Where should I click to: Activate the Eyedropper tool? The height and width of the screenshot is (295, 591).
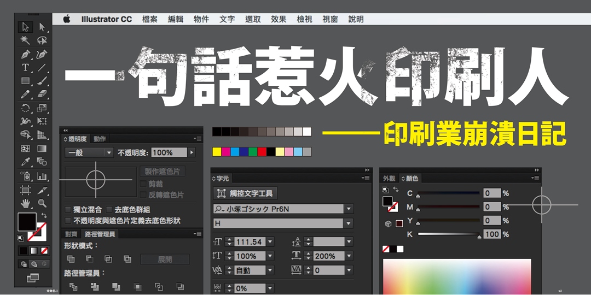[25, 162]
